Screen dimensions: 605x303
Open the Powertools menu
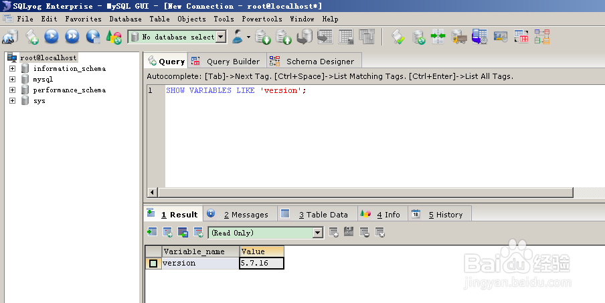pos(262,19)
